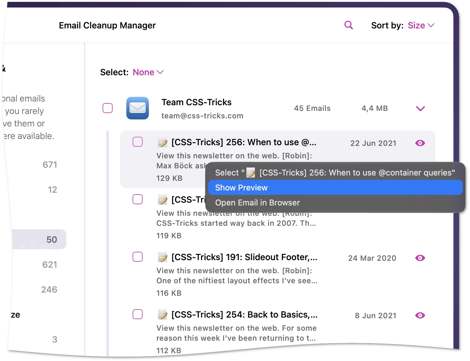Tick the checkbox for the 191 Slideout Footer email
This screenshot has width=470, height=361.
(138, 257)
